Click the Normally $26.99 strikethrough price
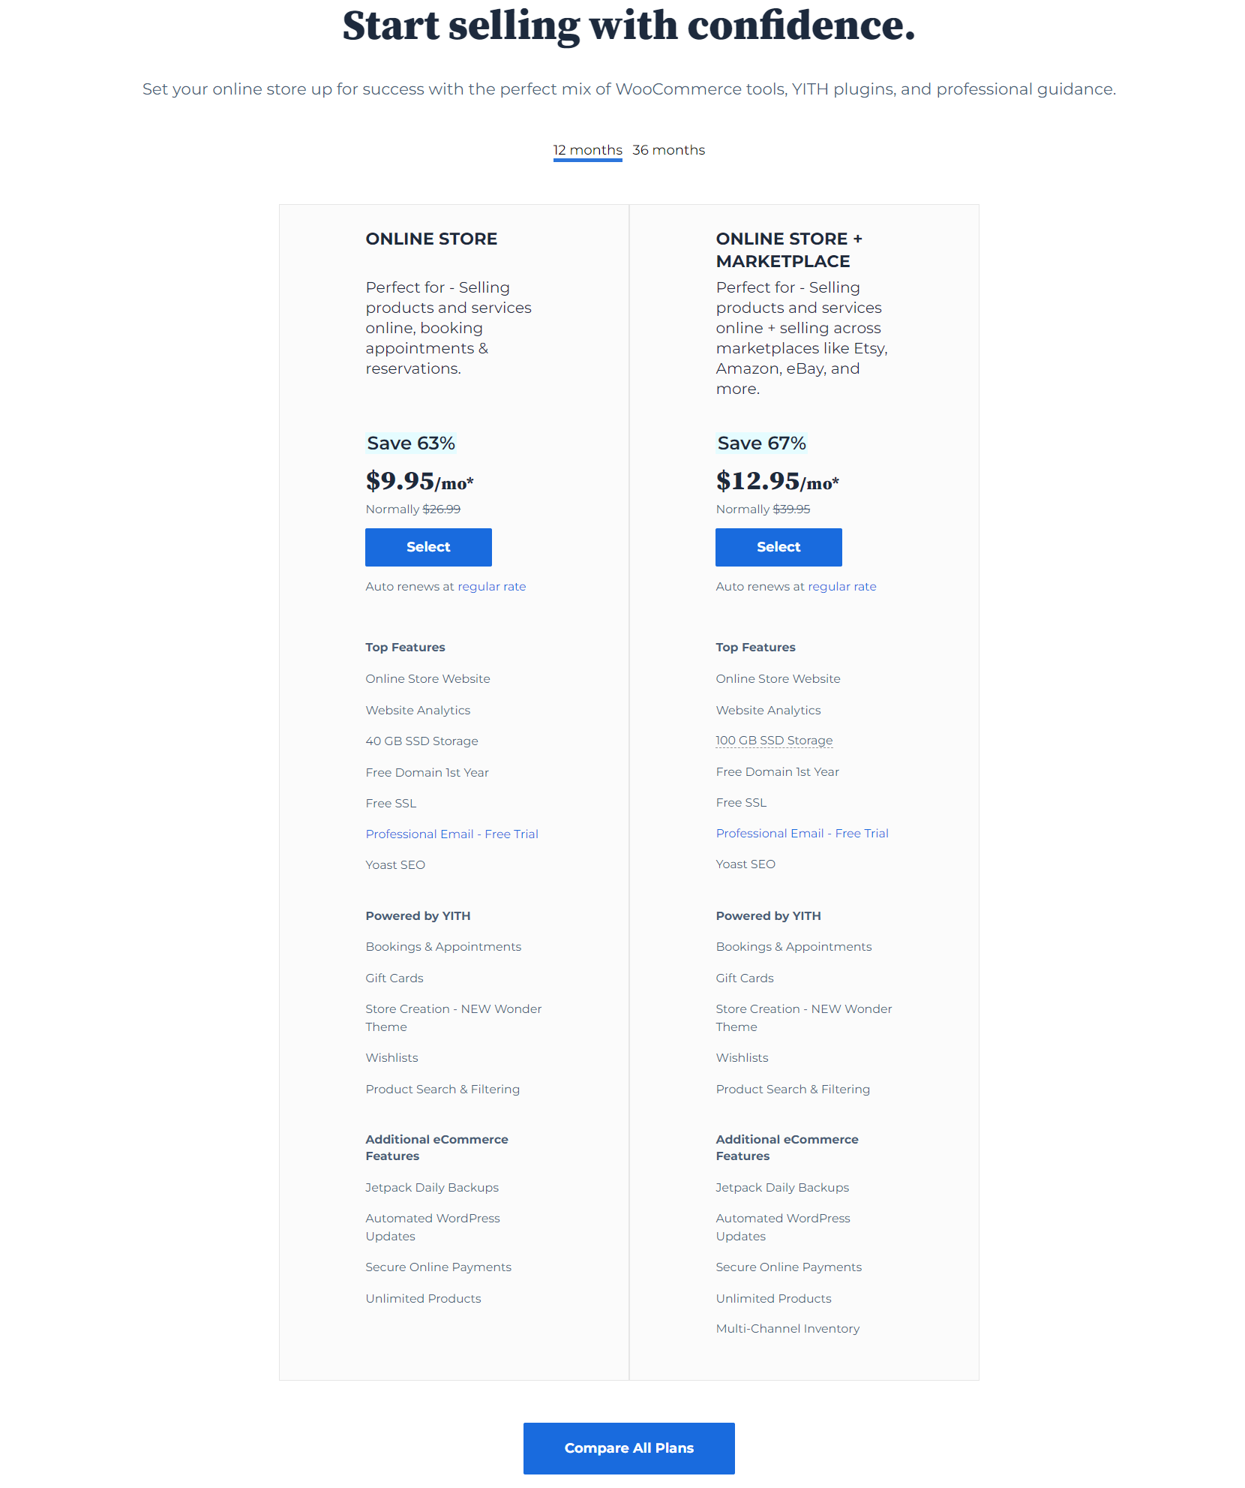1245x1488 pixels. click(x=413, y=510)
